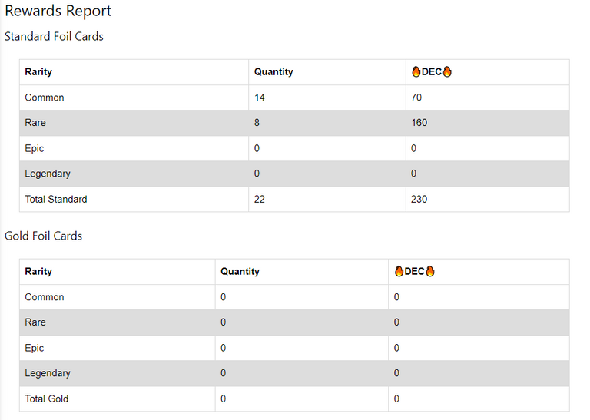Viewport: 590px width, 420px height.
Task: Click the right fire icon beside Standard DEC header
Action: pyautogui.click(x=447, y=72)
